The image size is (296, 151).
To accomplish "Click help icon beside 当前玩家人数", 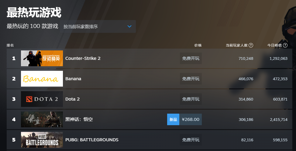I will pyautogui.click(x=251, y=45).
